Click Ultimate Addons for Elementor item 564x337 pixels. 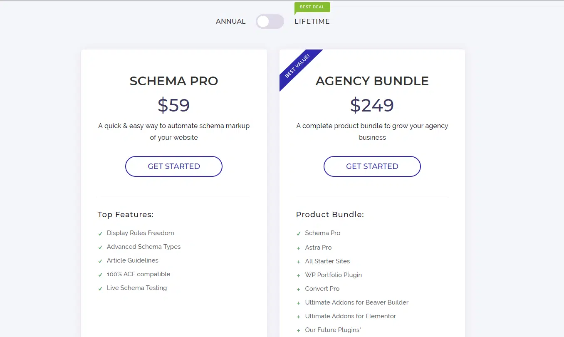[x=350, y=316]
